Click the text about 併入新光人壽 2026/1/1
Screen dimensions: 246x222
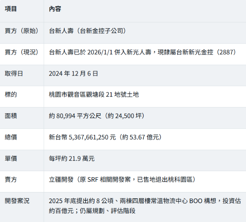click(x=142, y=52)
